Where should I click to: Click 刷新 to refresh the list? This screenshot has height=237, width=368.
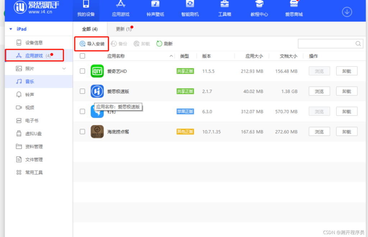[x=165, y=44]
